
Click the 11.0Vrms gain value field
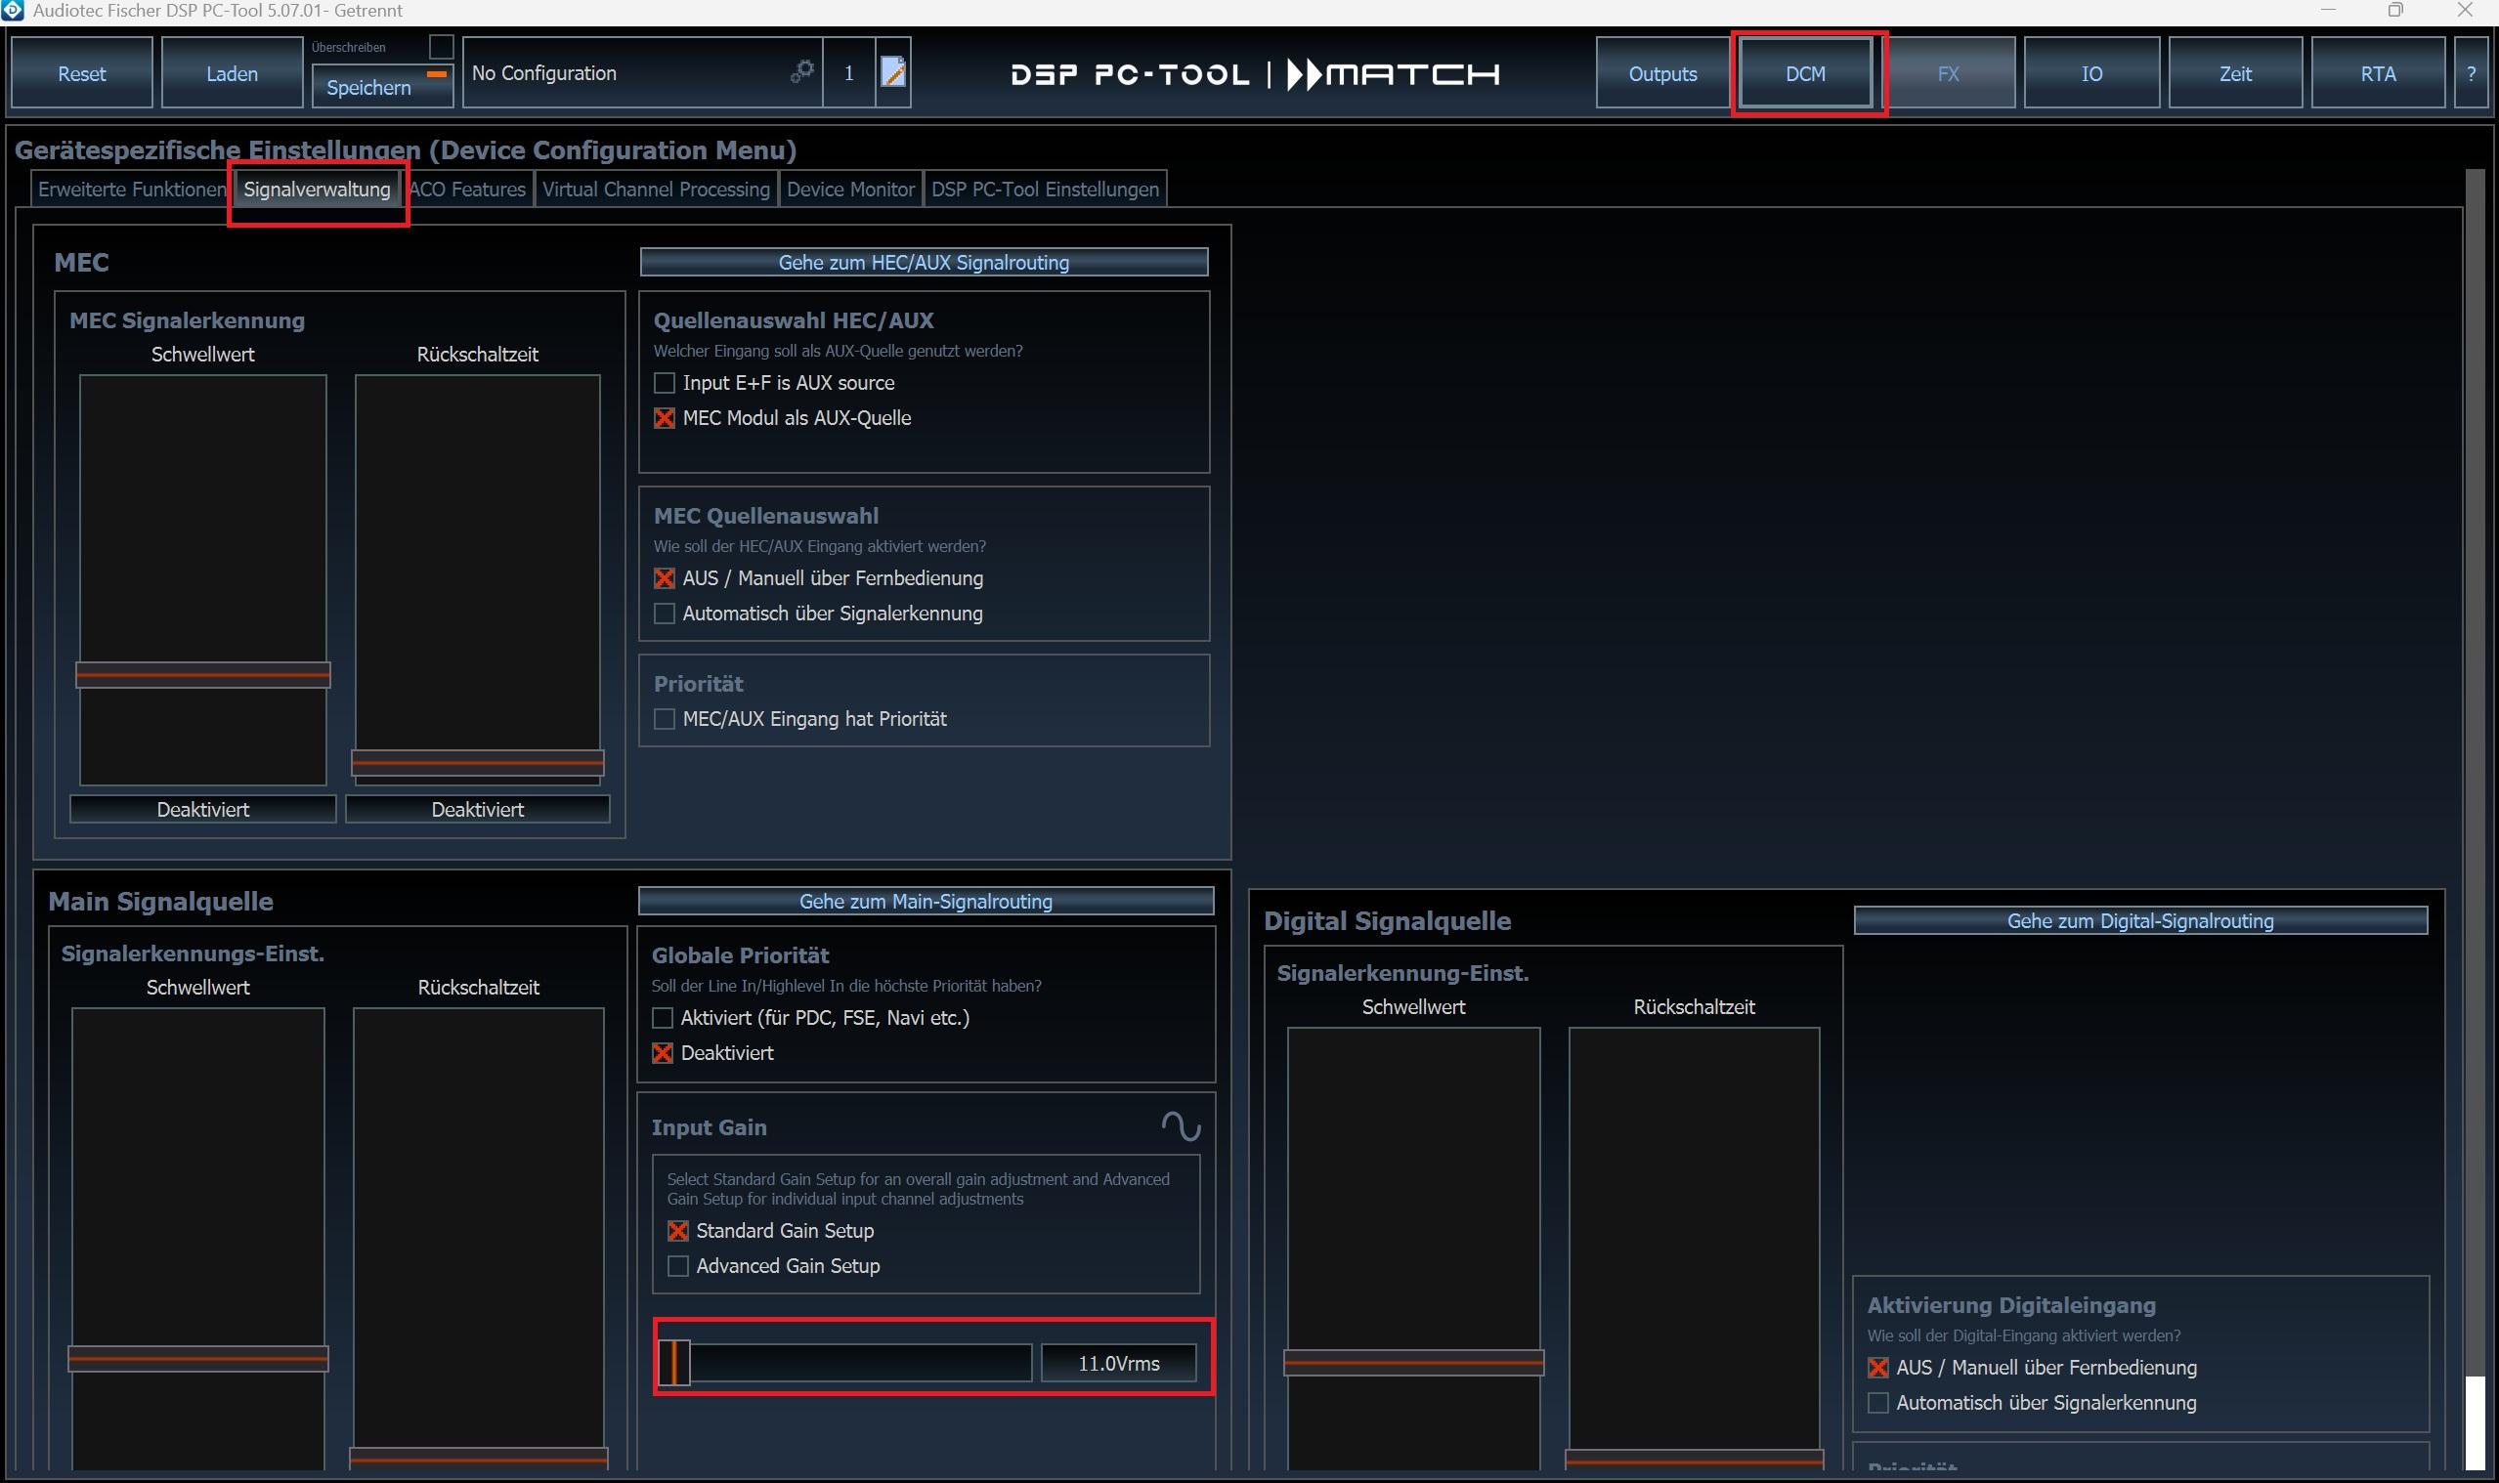point(1119,1363)
